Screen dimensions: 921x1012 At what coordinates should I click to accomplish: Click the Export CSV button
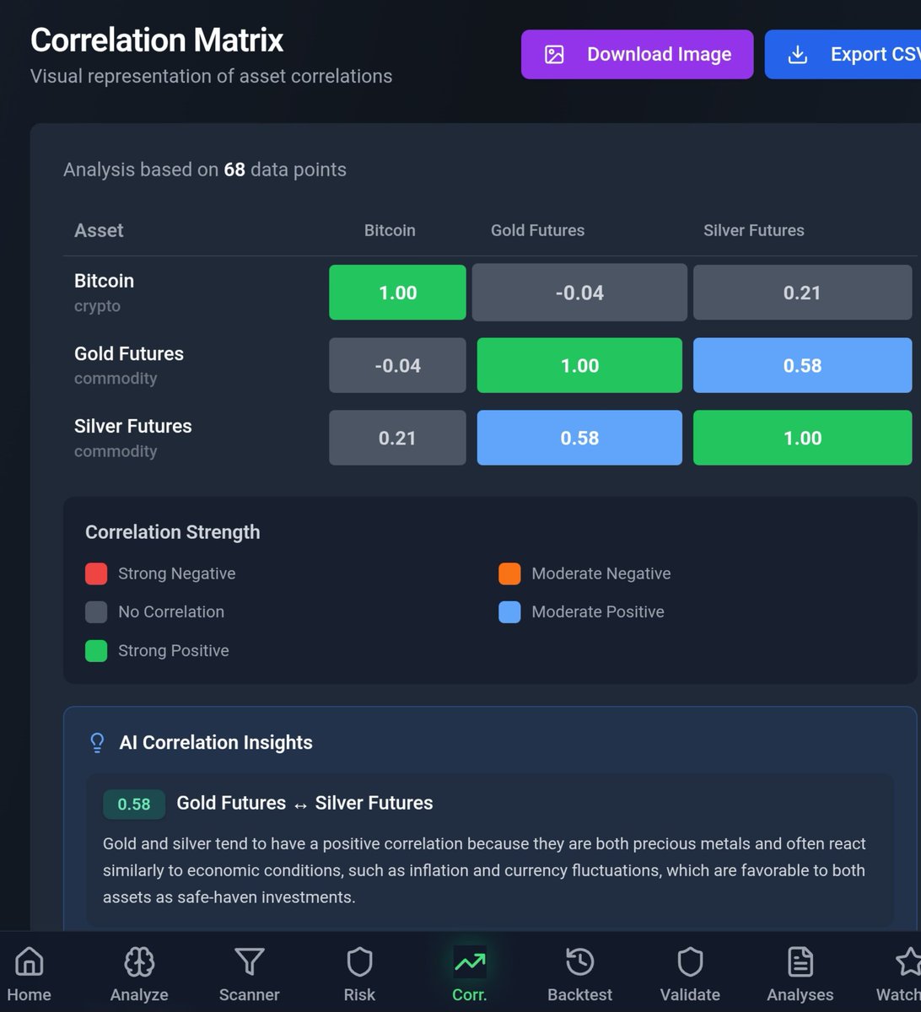coord(852,54)
